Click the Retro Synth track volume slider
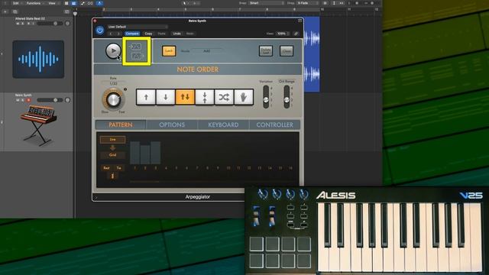 tap(50, 100)
